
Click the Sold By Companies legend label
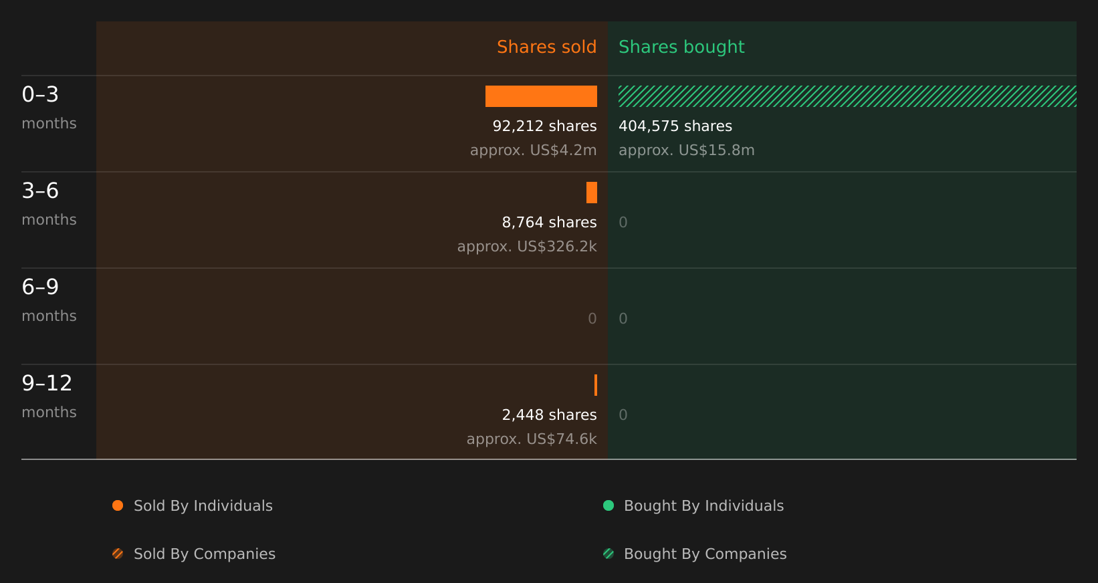(x=205, y=554)
